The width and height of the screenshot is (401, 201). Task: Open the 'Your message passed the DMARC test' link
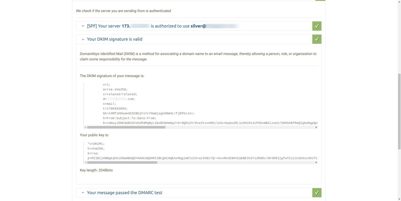(x=125, y=193)
